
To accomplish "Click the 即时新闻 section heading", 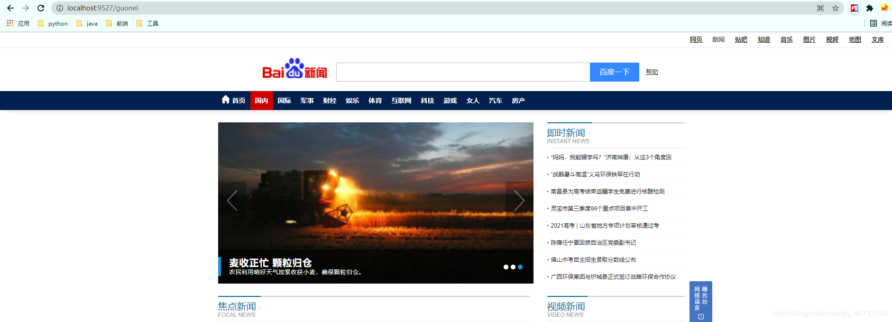I will pyautogui.click(x=566, y=133).
